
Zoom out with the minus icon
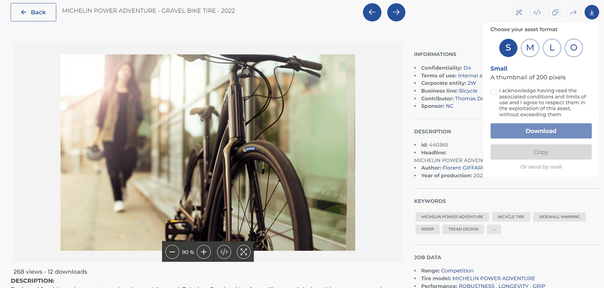click(172, 252)
